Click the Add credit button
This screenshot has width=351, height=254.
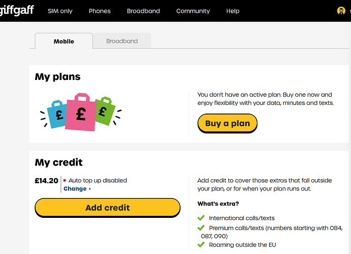tap(107, 208)
